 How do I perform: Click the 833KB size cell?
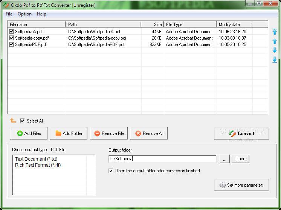[x=156, y=44]
